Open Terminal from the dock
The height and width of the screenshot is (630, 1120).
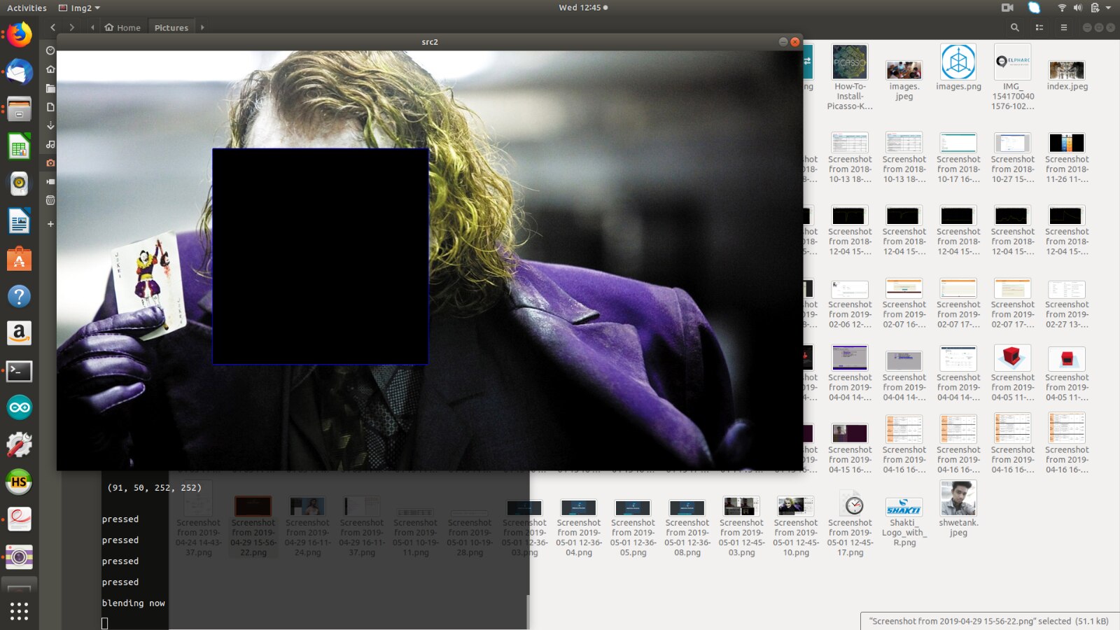19,371
